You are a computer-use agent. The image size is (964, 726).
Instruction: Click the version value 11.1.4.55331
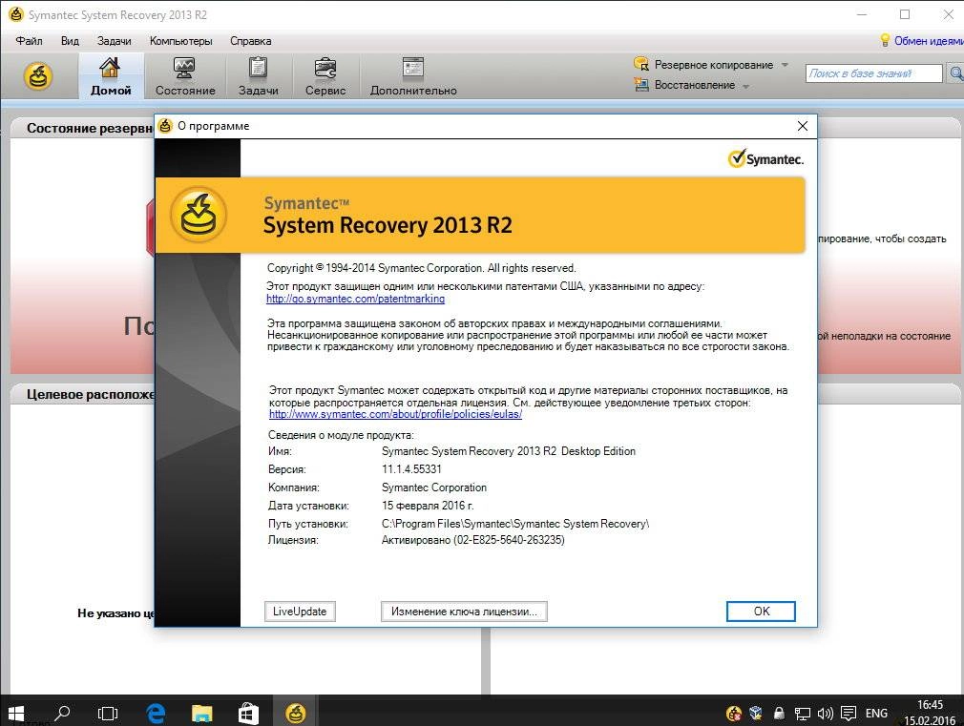pyautogui.click(x=411, y=469)
